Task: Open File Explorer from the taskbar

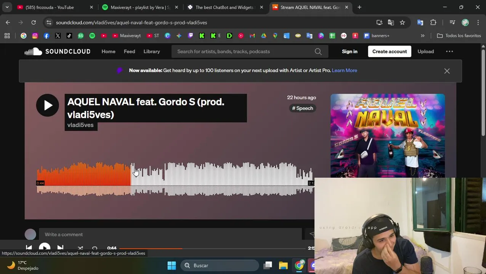Action: 283,265
